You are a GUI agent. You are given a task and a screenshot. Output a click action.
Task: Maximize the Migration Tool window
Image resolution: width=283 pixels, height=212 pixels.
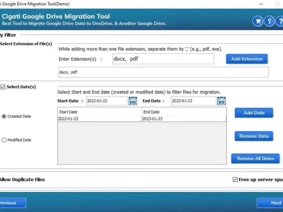click(277, 4)
